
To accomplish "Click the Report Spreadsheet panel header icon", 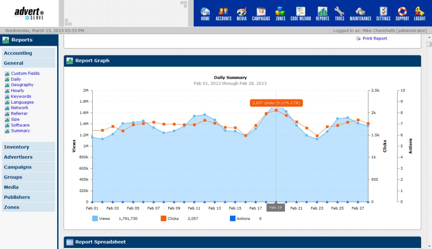I will coord(70,242).
